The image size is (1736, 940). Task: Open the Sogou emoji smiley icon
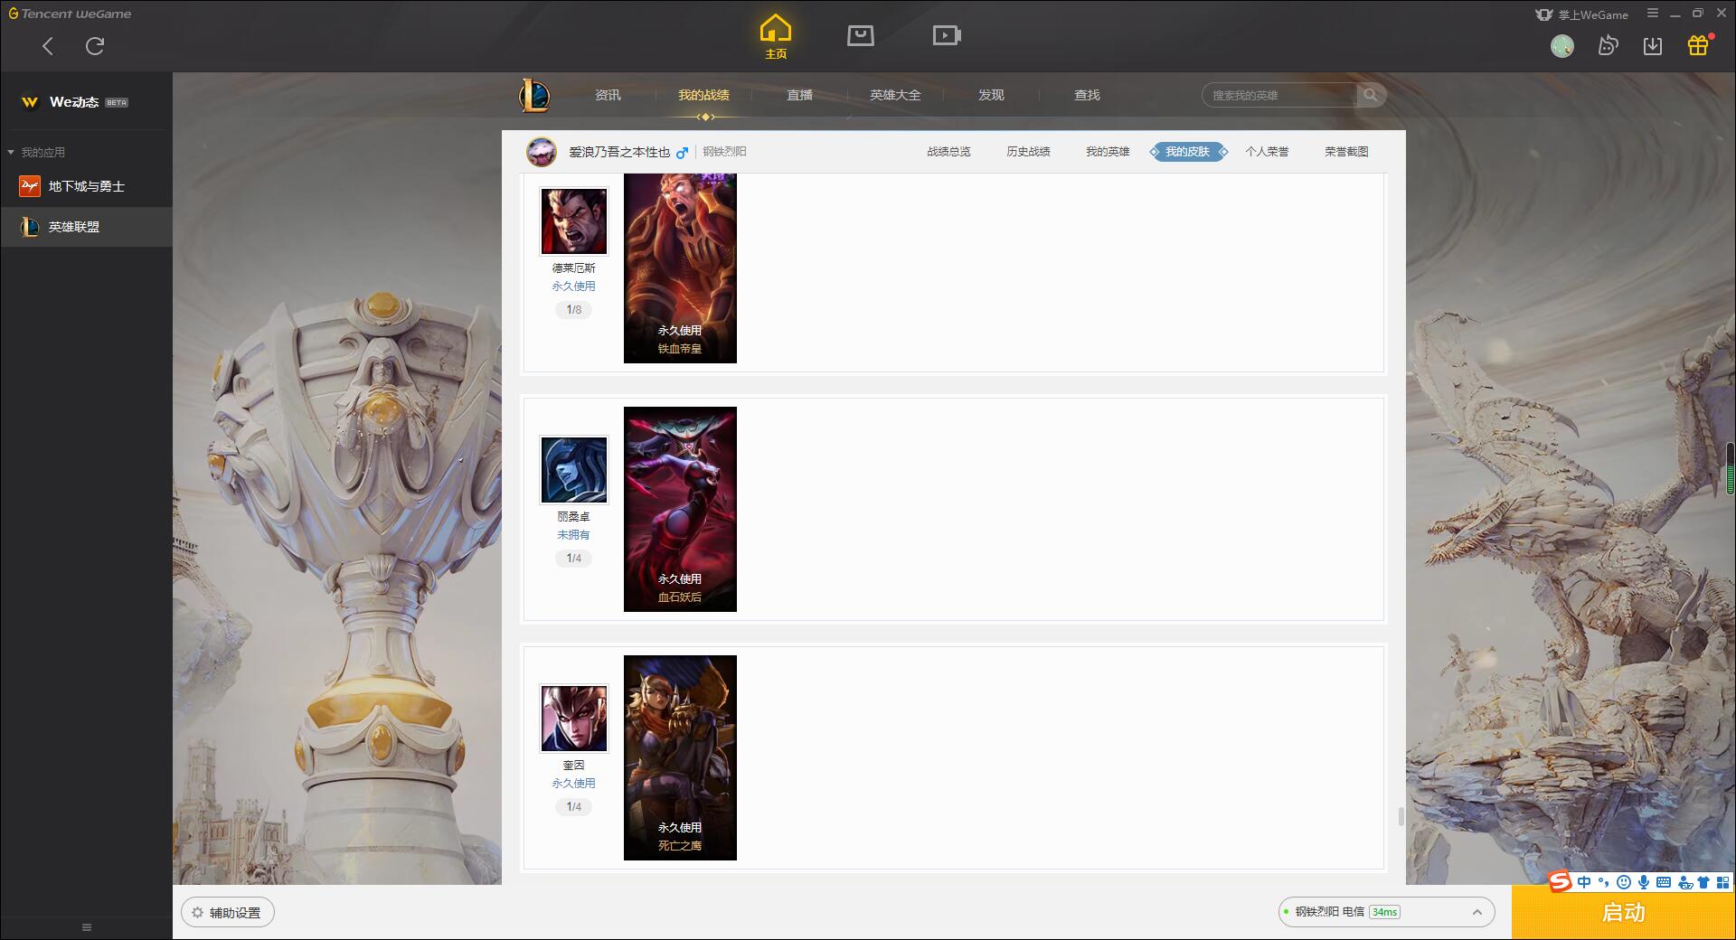(1624, 883)
